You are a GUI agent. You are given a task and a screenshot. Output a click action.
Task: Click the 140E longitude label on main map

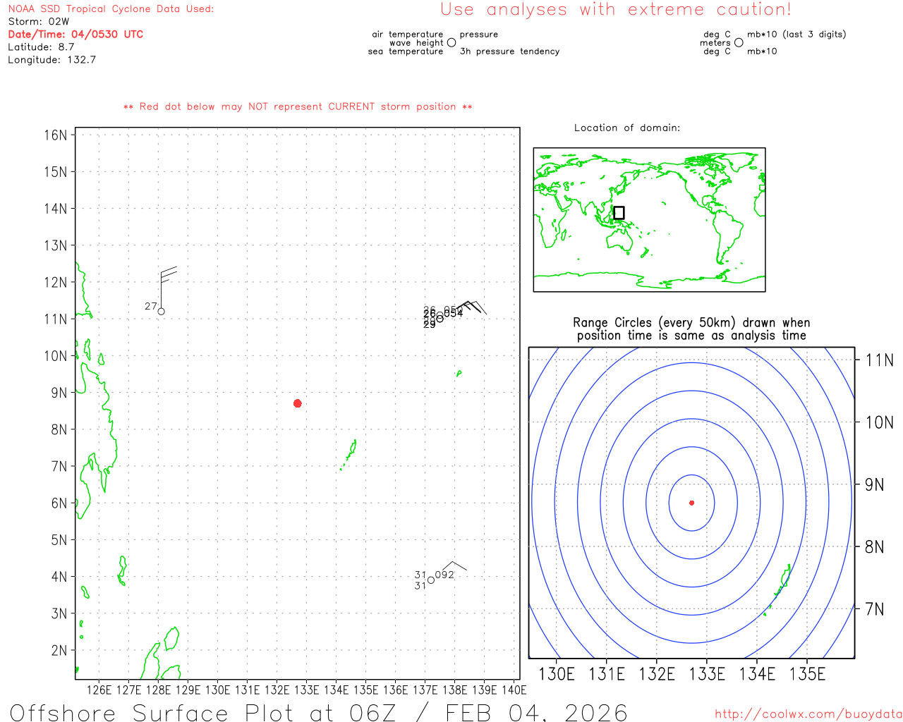pos(514,690)
